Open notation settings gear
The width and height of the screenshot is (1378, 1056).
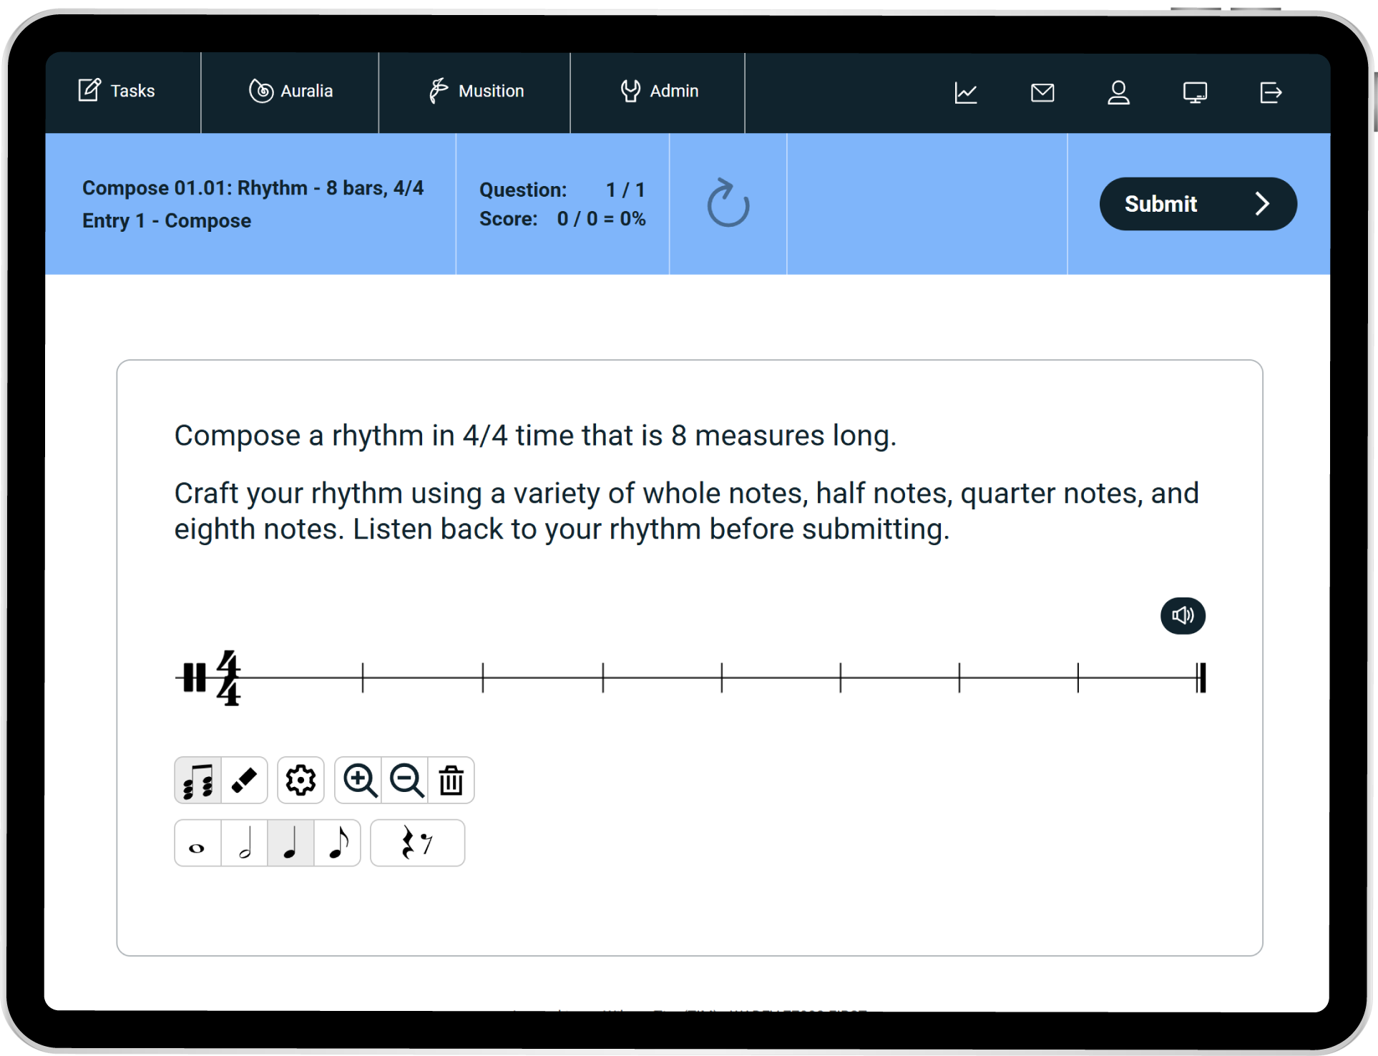tap(300, 781)
